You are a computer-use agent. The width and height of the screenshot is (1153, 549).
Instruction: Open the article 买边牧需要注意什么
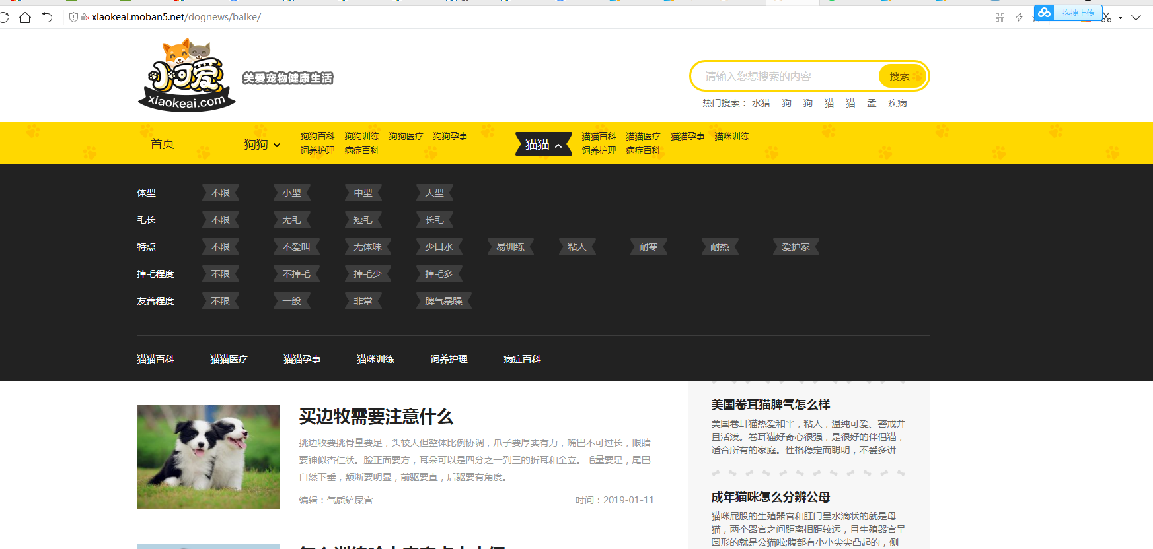376,416
